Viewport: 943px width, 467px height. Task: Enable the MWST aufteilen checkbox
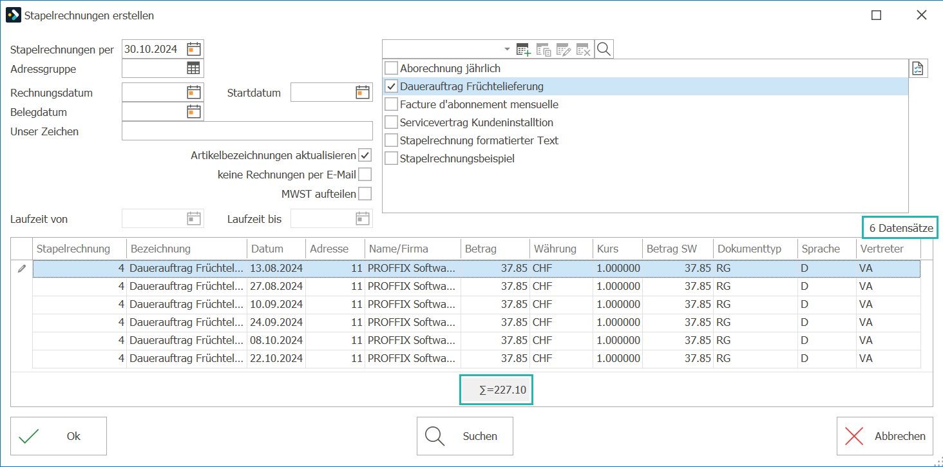tap(365, 194)
